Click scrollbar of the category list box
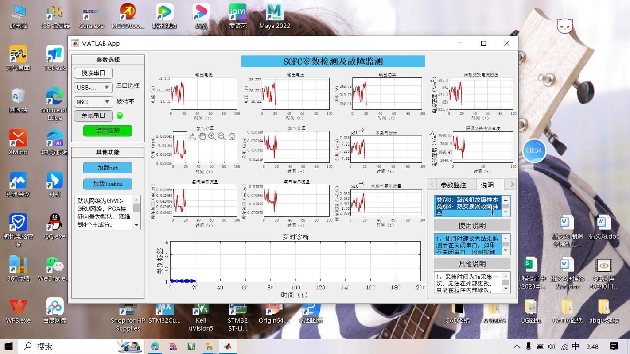 [x=506, y=206]
